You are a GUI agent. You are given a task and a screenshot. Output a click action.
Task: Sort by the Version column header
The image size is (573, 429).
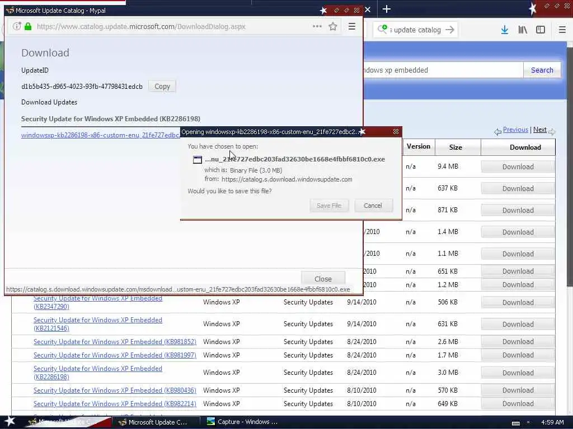point(419,147)
